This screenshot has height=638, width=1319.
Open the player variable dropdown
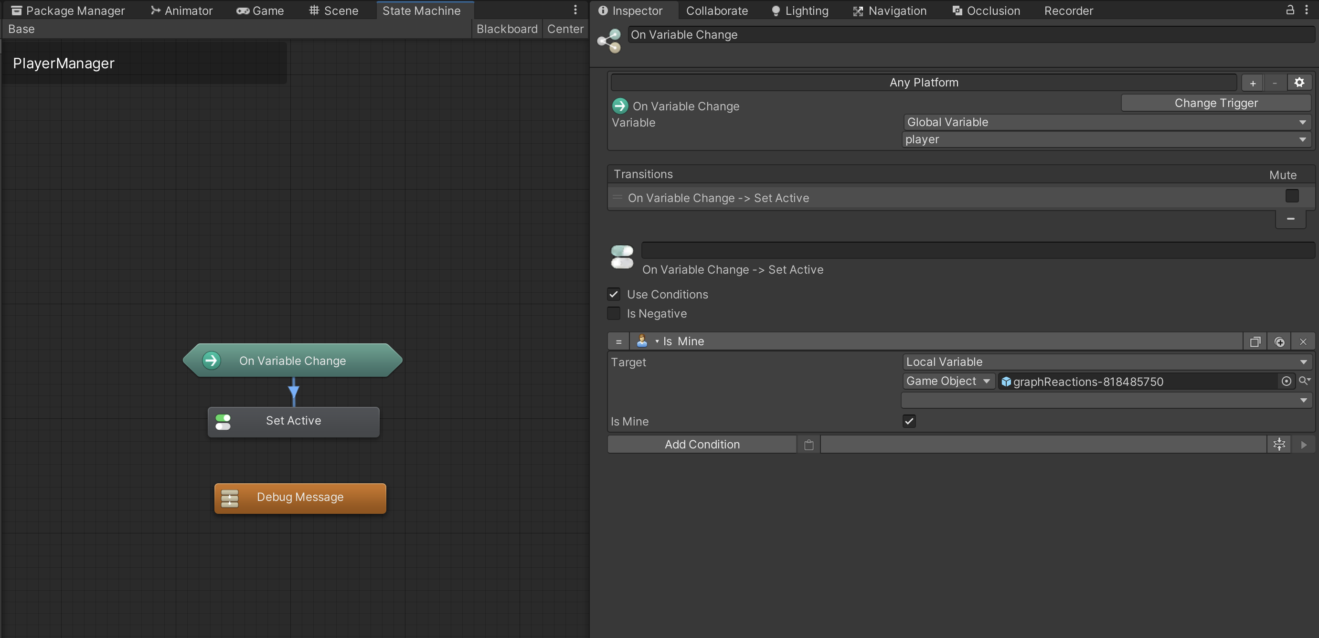(1106, 139)
